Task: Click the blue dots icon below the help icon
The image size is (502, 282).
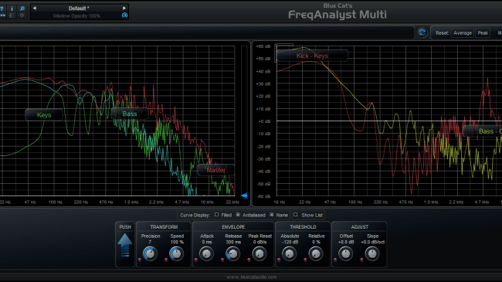Action: click(2, 15)
